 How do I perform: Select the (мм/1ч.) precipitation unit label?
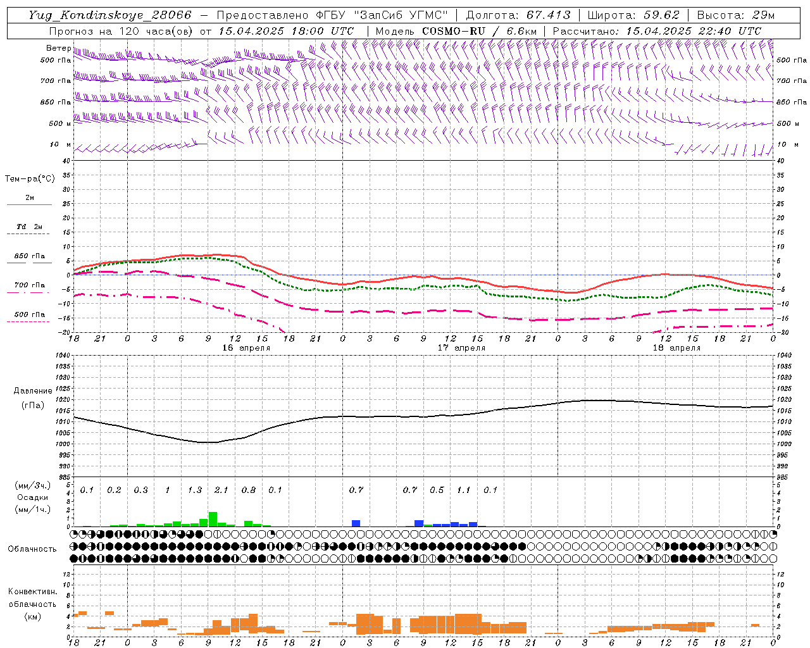pyautogui.click(x=32, y=509)
